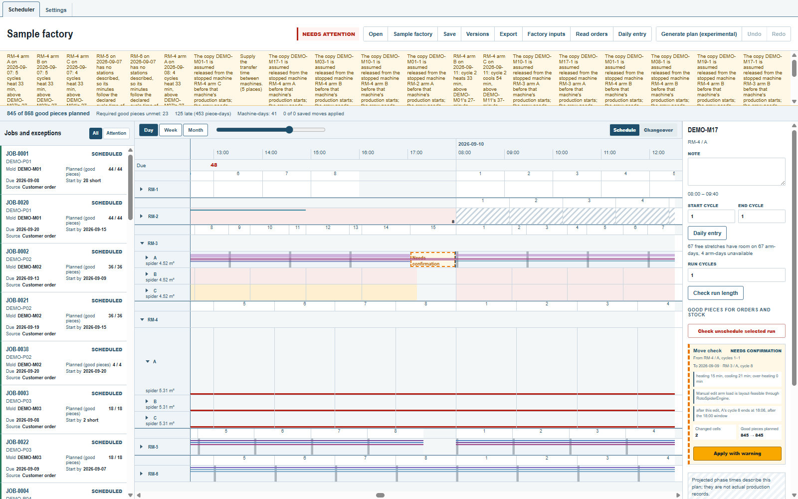Click Apply with warning button
798x499 pixels.
pyautogui.click(x=737, y=454)
